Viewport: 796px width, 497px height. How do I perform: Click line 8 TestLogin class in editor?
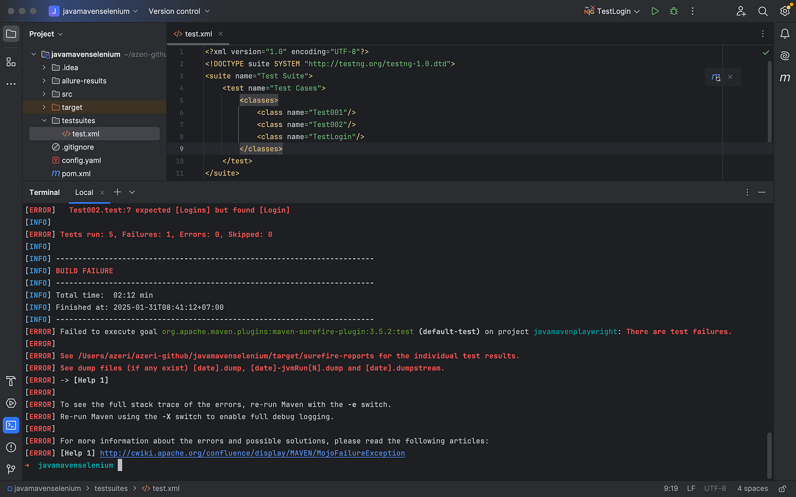click(x=310, y=137)
